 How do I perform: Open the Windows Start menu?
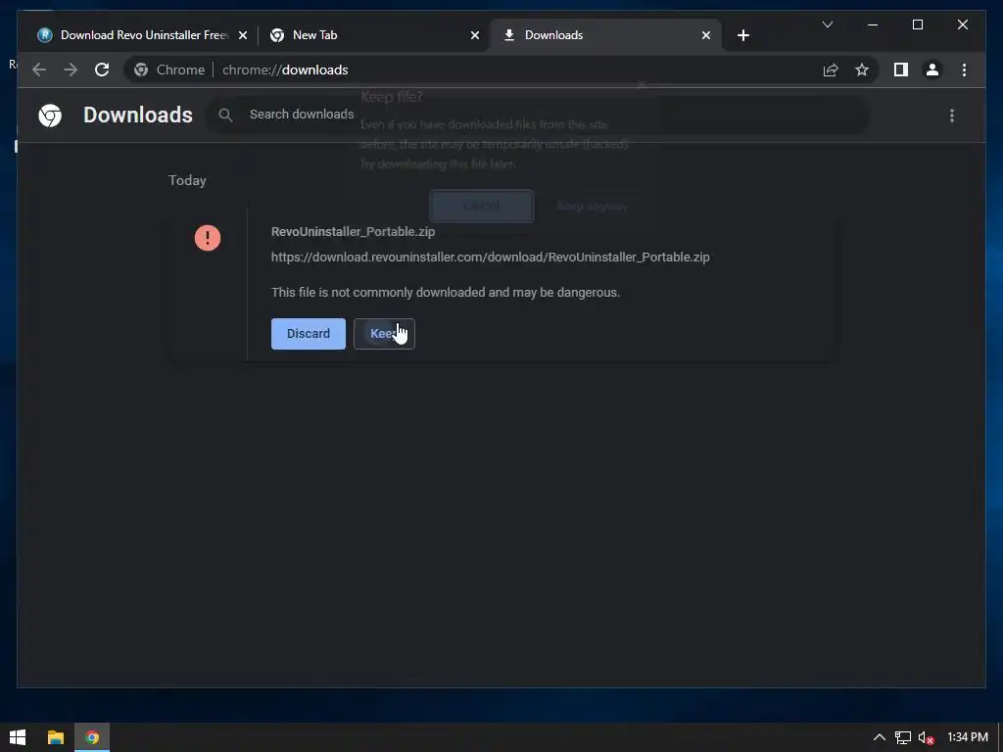tap(18, 737)
